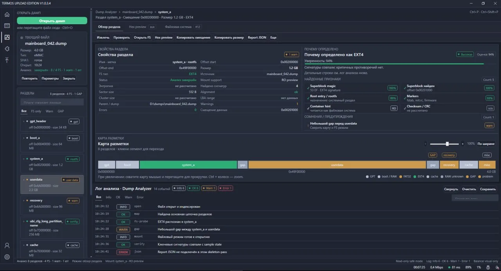Open the Еще toolbar dropdown
501x271 pixels.
pos(273,37)
